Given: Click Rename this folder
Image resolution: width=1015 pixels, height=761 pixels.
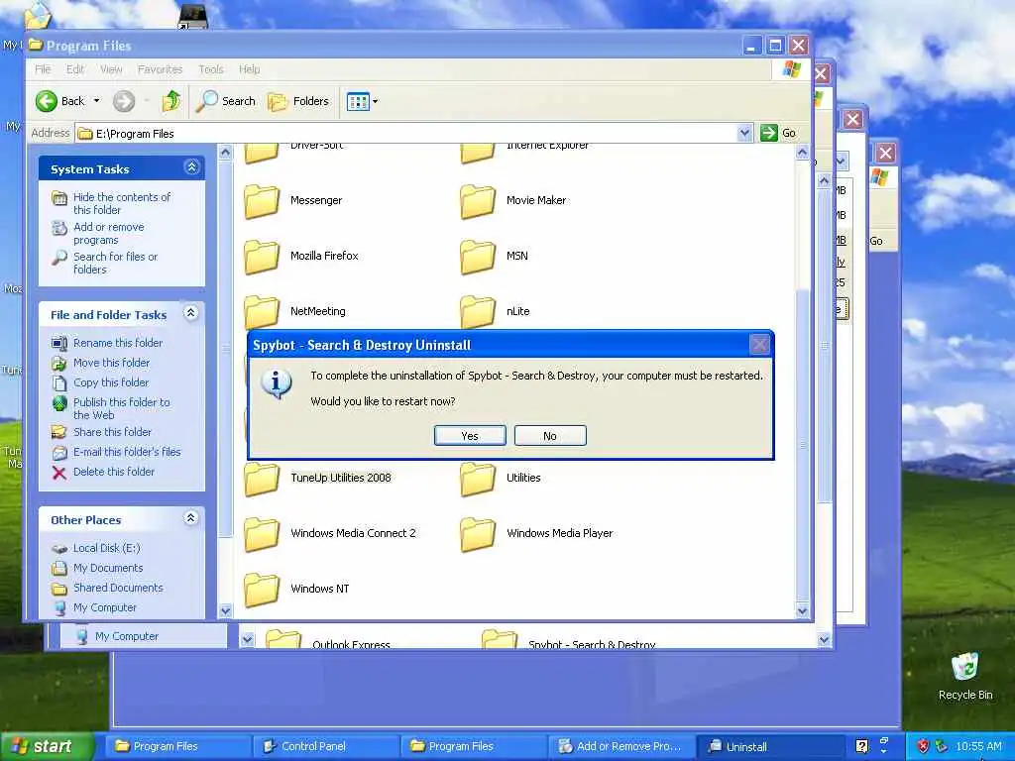Looking at the screenshot, I should coord(118,343).
